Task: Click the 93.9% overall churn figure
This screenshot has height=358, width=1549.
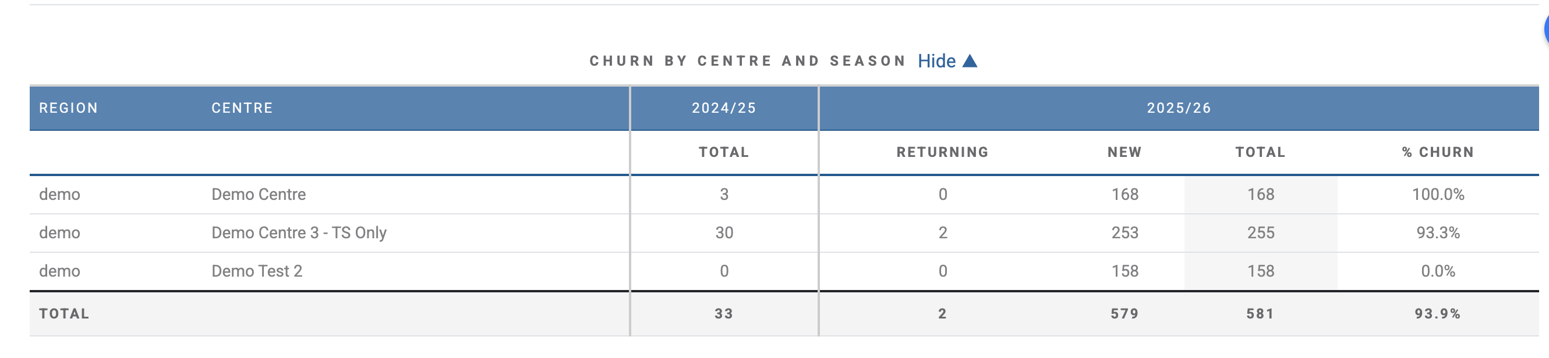Action: (1438, 314)
